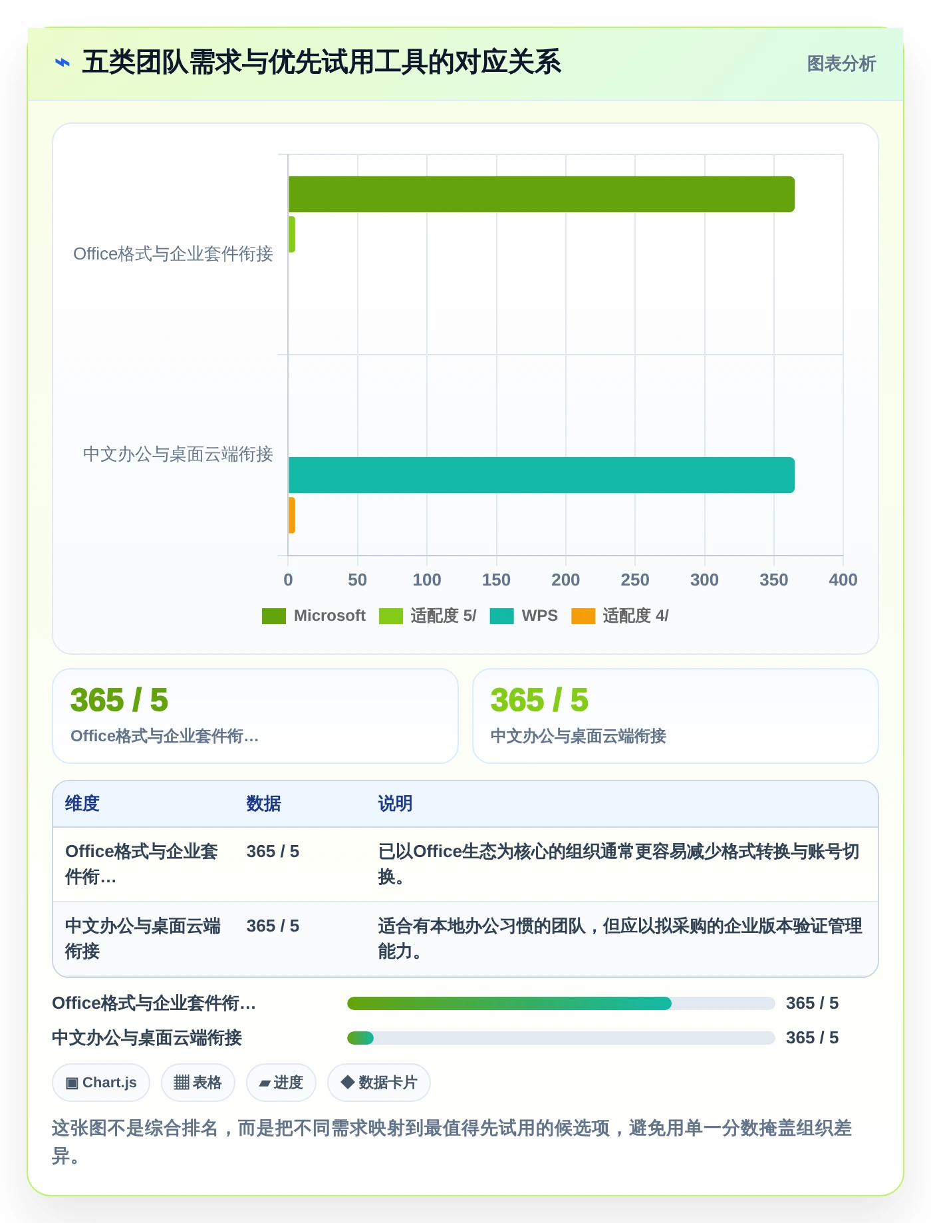This screenshot has width=931, height=1223.
Task: Click the 中文办公 progress bar
Action: coord(561,1038)
